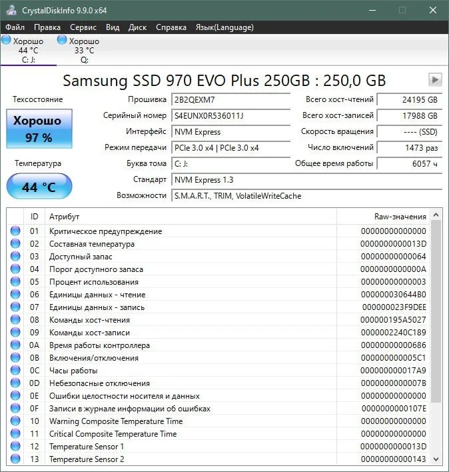Click the CrystalDiskInfo app icon in title bar
449x472 pixels.
coord(11,10)
